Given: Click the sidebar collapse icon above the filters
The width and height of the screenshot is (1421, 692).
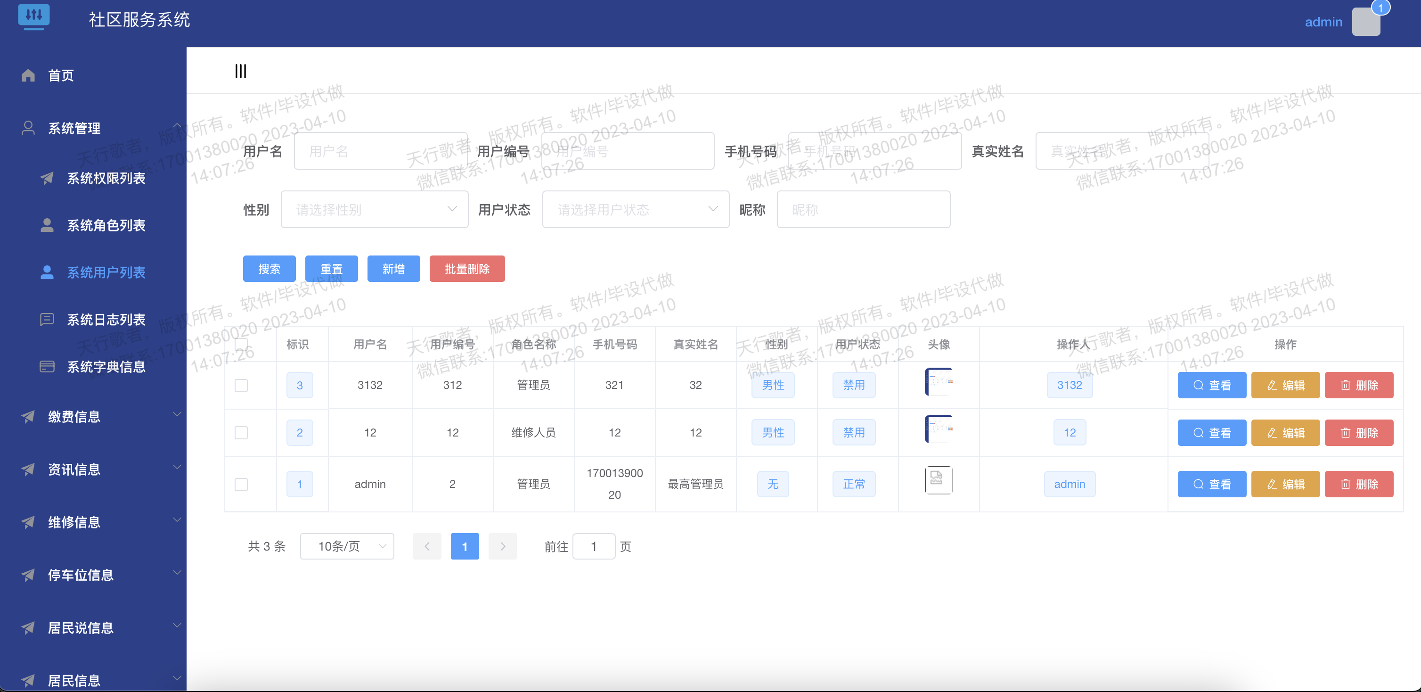Looking at the screenshot, I should [240, 71].
